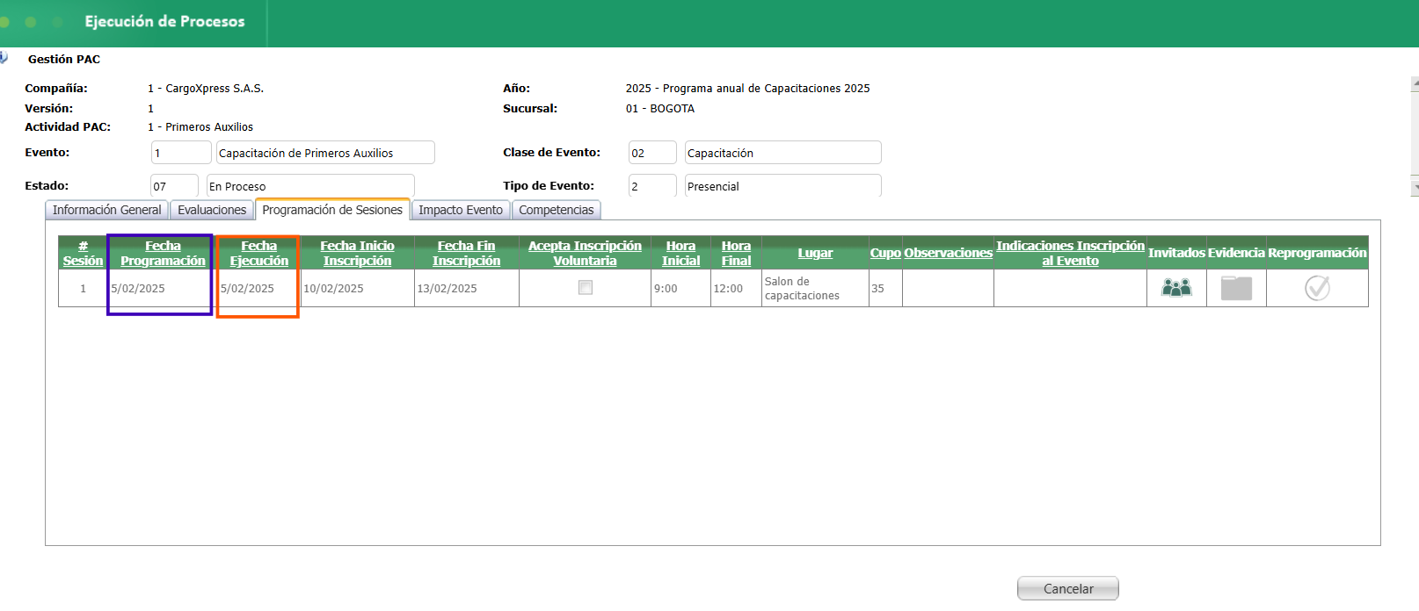Click the CargoXpress S.A.S. company value
The image size is (1419, 611).
click(x=206, y=88)
